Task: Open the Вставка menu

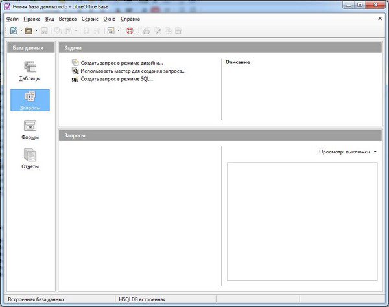Action: coord(67,19)
